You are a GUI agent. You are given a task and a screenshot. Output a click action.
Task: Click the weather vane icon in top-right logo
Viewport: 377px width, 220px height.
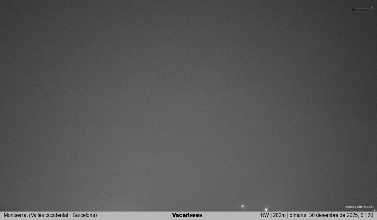tap(353, 8)
